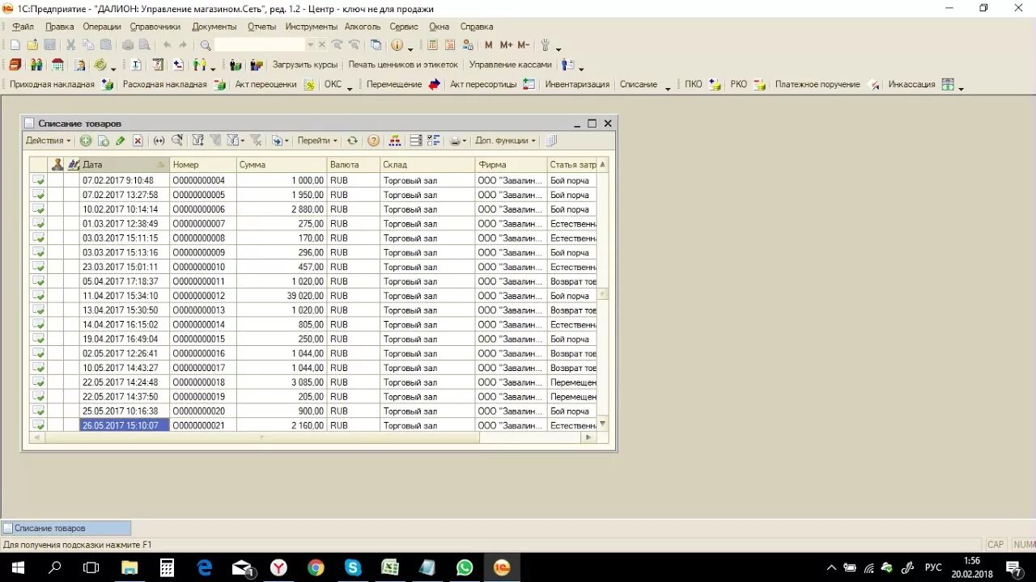Disable the filter in the list toolbar
This screenshot has height=582, width=1036.
256,141
